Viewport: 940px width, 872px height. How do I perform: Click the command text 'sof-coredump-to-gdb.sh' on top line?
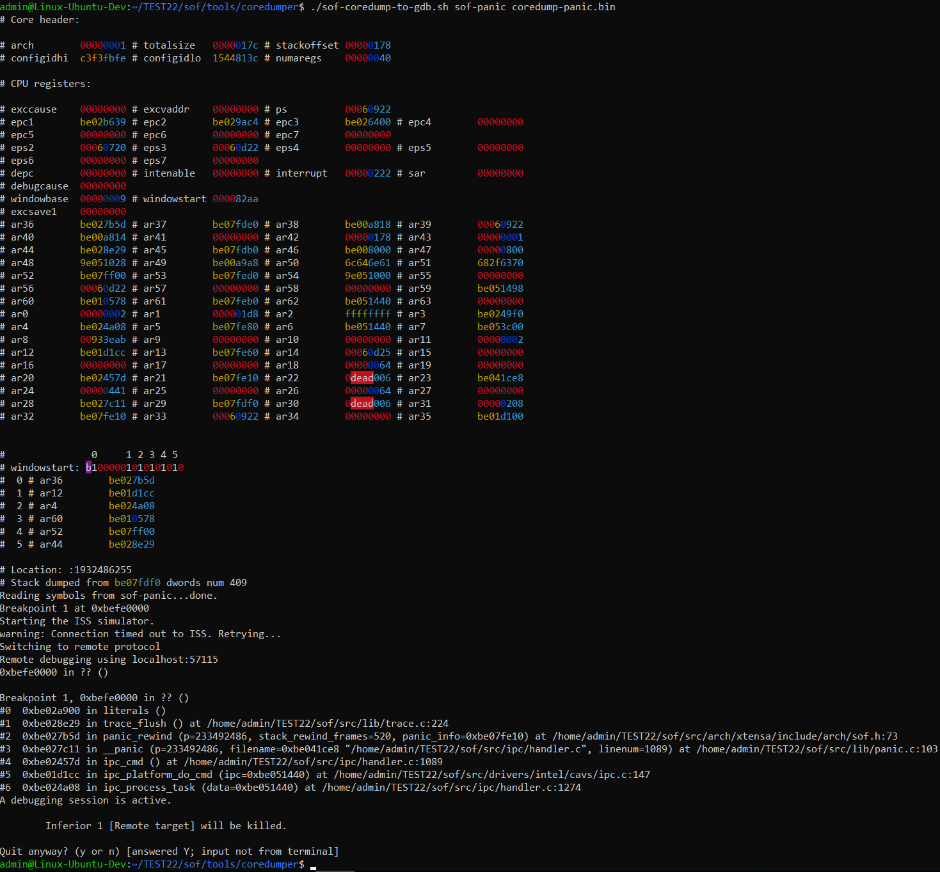385,7
